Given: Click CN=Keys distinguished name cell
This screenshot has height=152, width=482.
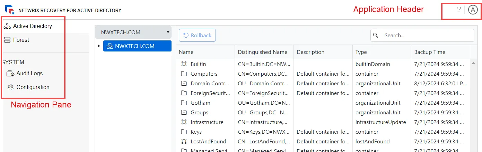Looking at the screenshot, I should [263, 132].
